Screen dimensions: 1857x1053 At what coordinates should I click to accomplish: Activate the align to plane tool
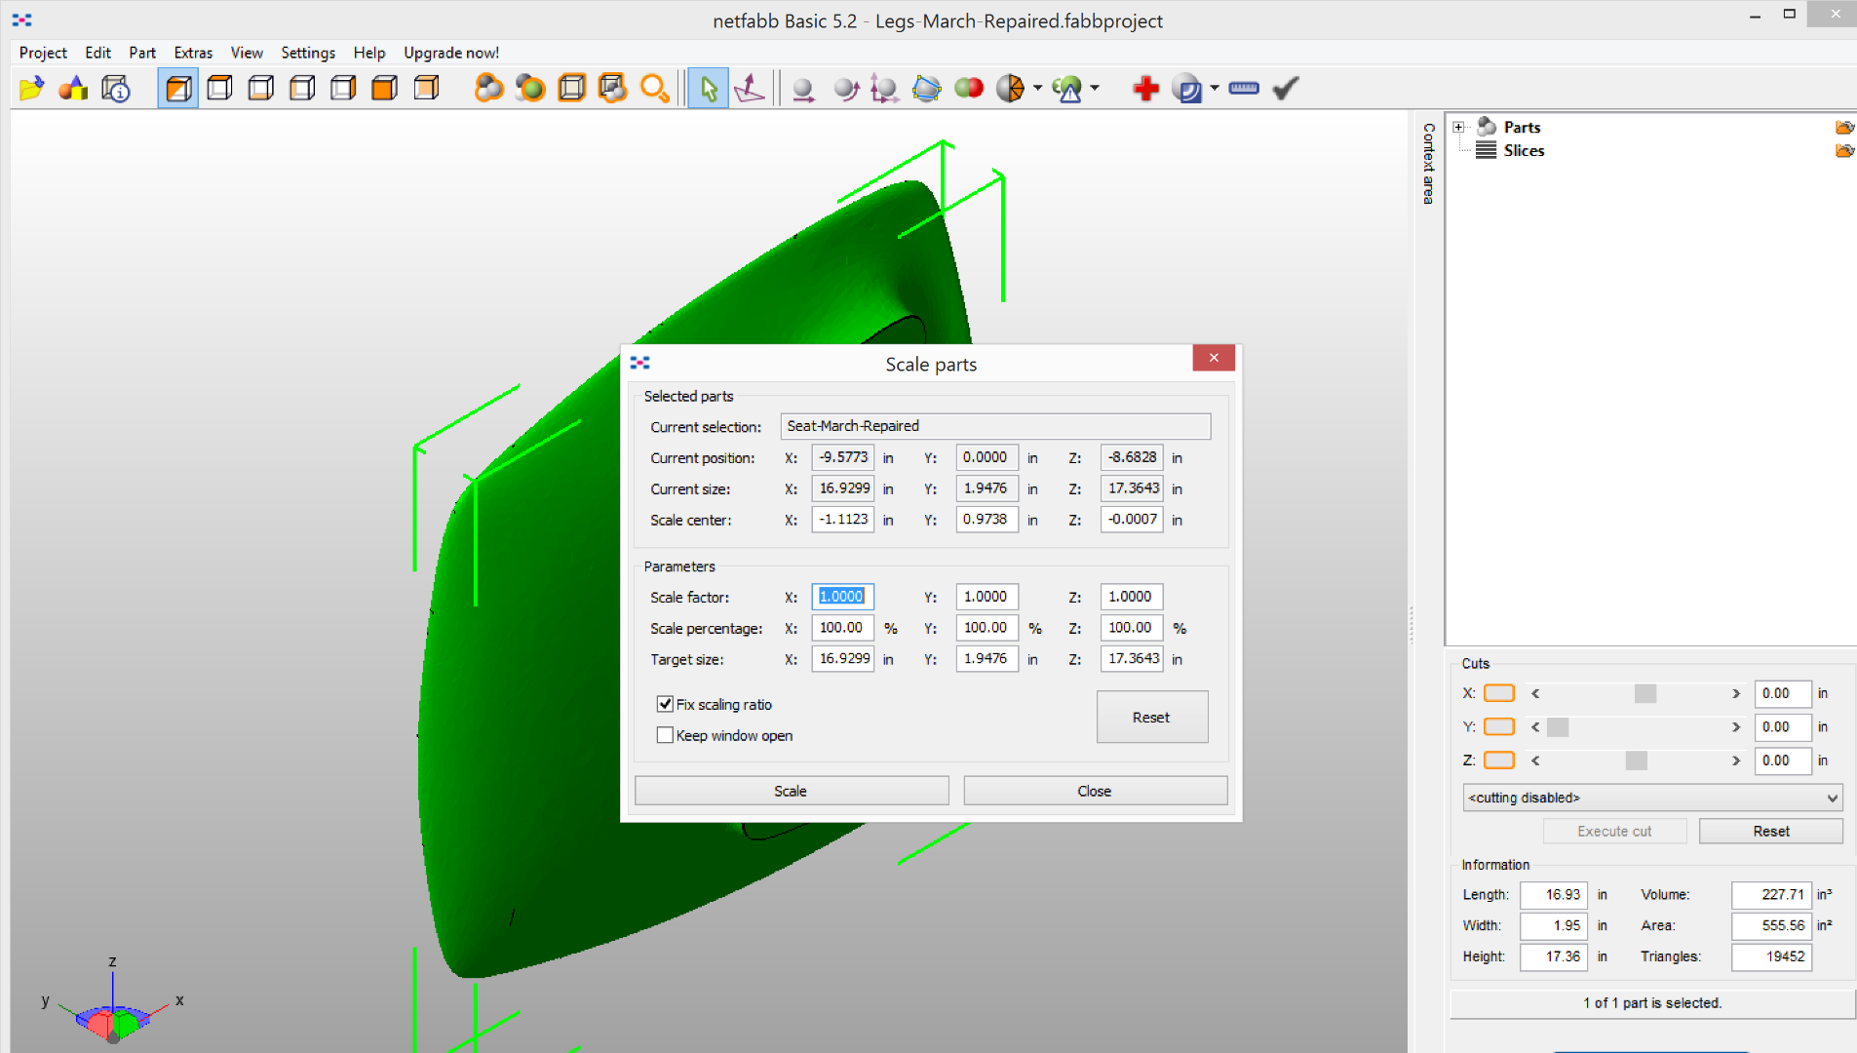(x=749, y=89)
